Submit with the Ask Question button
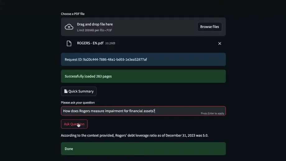Screen dimensions: 286x161 pyautogui.click(x=74, y=124)
